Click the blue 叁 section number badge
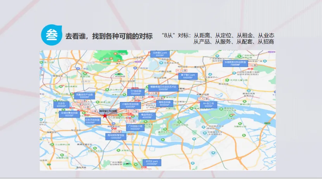The height and width of the screenshot is (179, 322). pos(52,35)
